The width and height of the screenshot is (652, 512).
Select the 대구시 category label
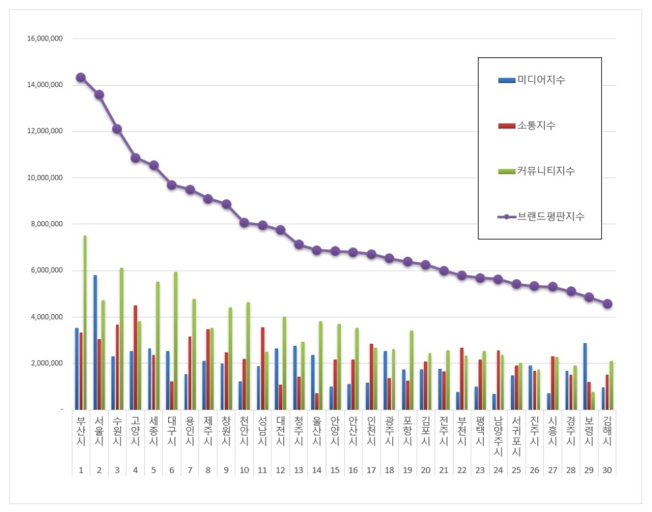pos(171,430)
